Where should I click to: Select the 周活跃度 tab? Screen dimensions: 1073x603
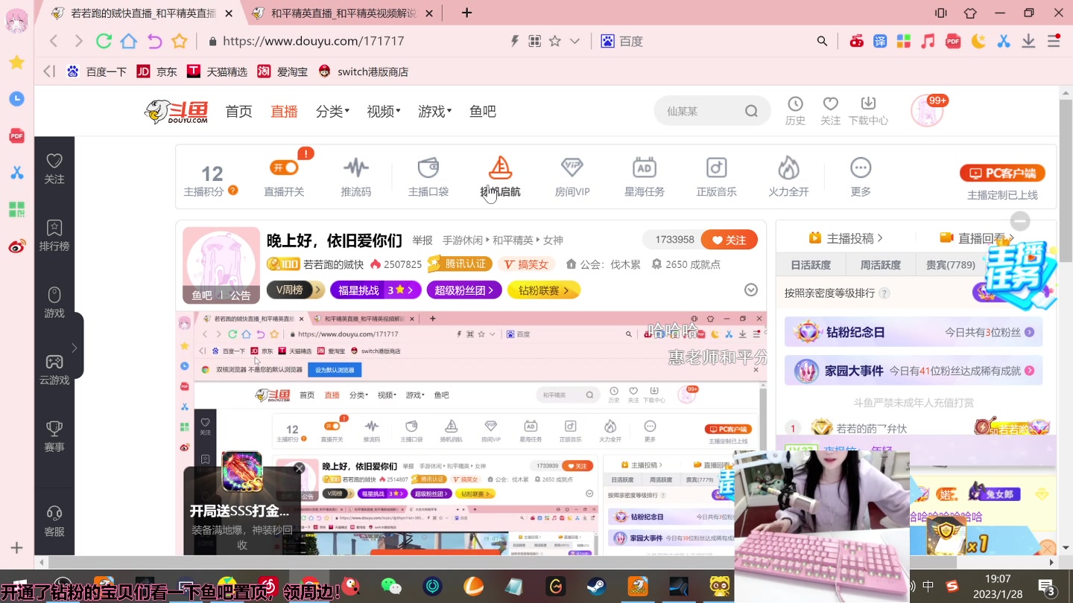click(879, 264)
